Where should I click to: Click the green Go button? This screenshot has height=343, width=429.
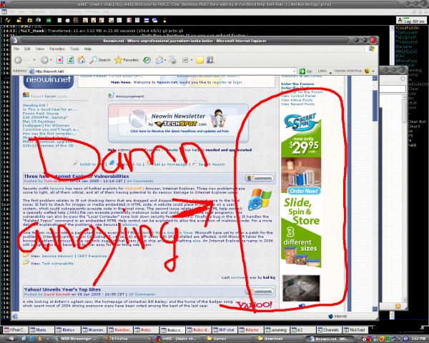tap(305, 71)
